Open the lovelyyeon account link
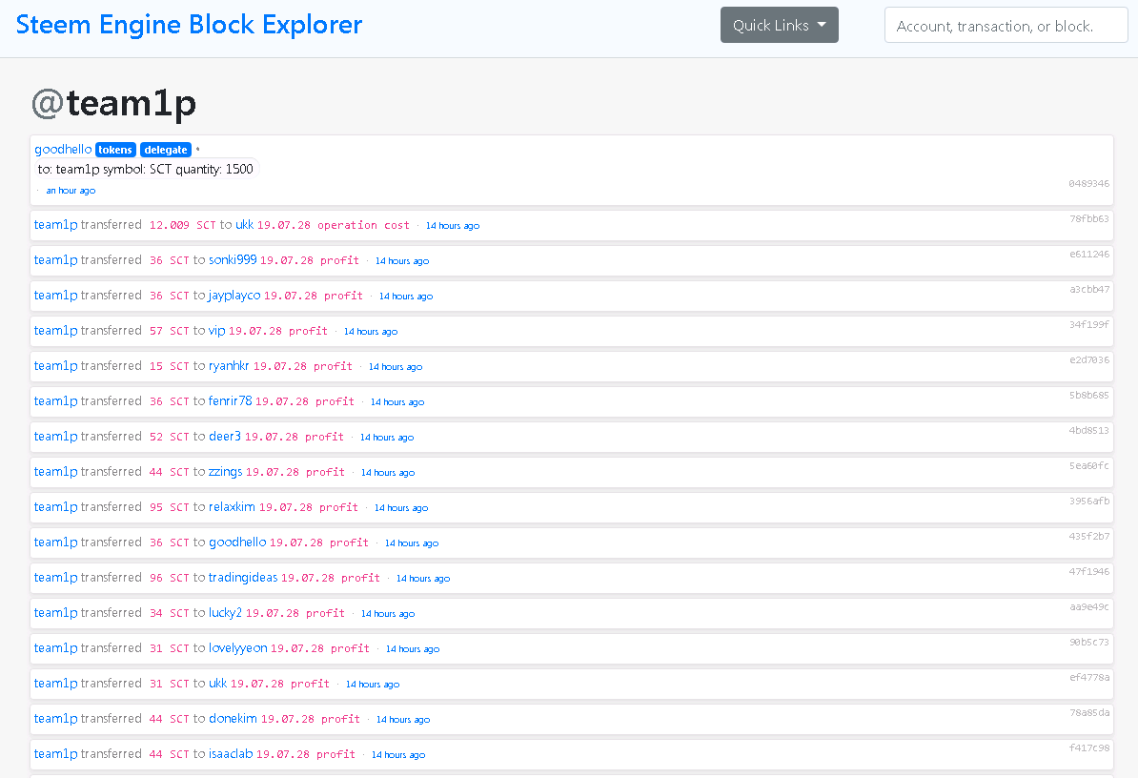 click(x=237, y=648)
